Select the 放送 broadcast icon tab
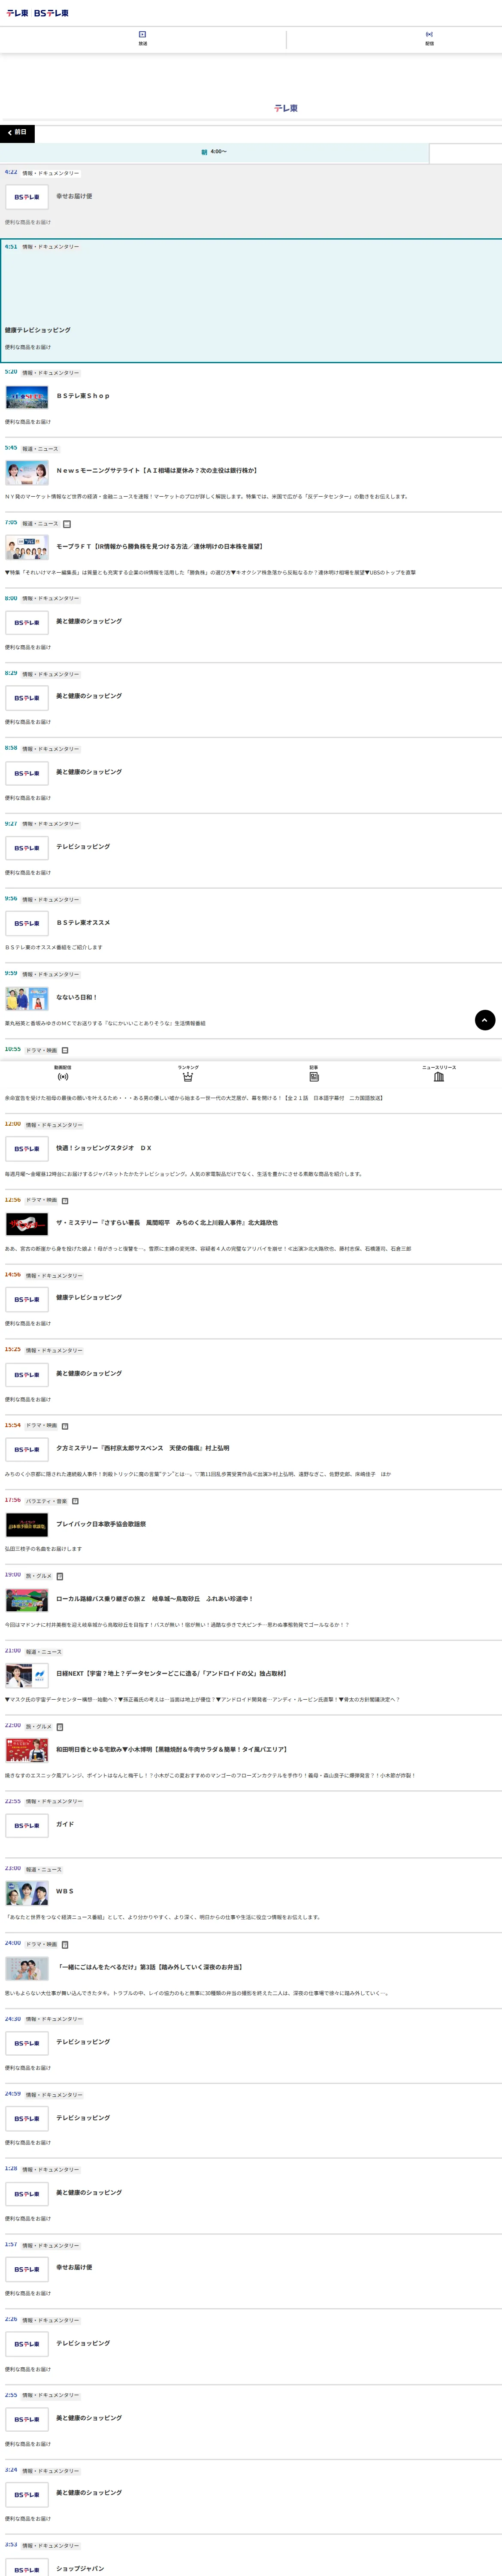 (142, 38)
